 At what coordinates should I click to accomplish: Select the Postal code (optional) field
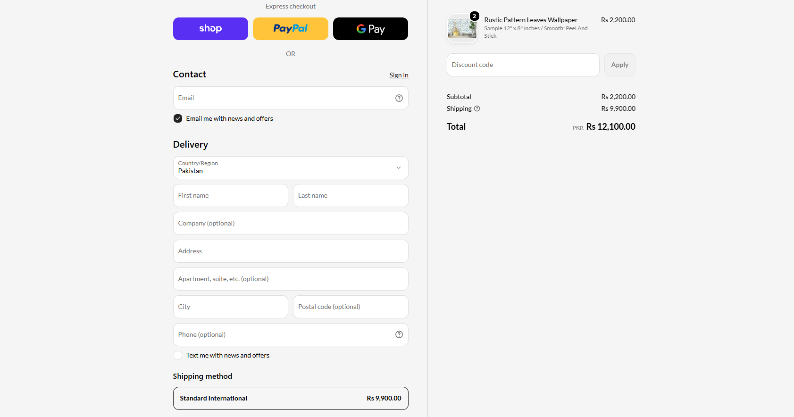pos(351,307)
